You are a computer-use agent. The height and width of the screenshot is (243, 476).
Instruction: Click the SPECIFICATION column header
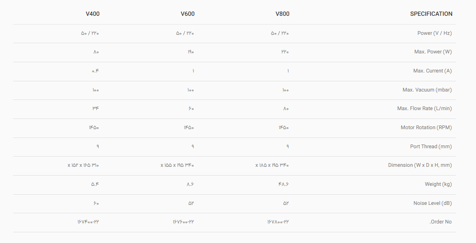click(431, 14)
